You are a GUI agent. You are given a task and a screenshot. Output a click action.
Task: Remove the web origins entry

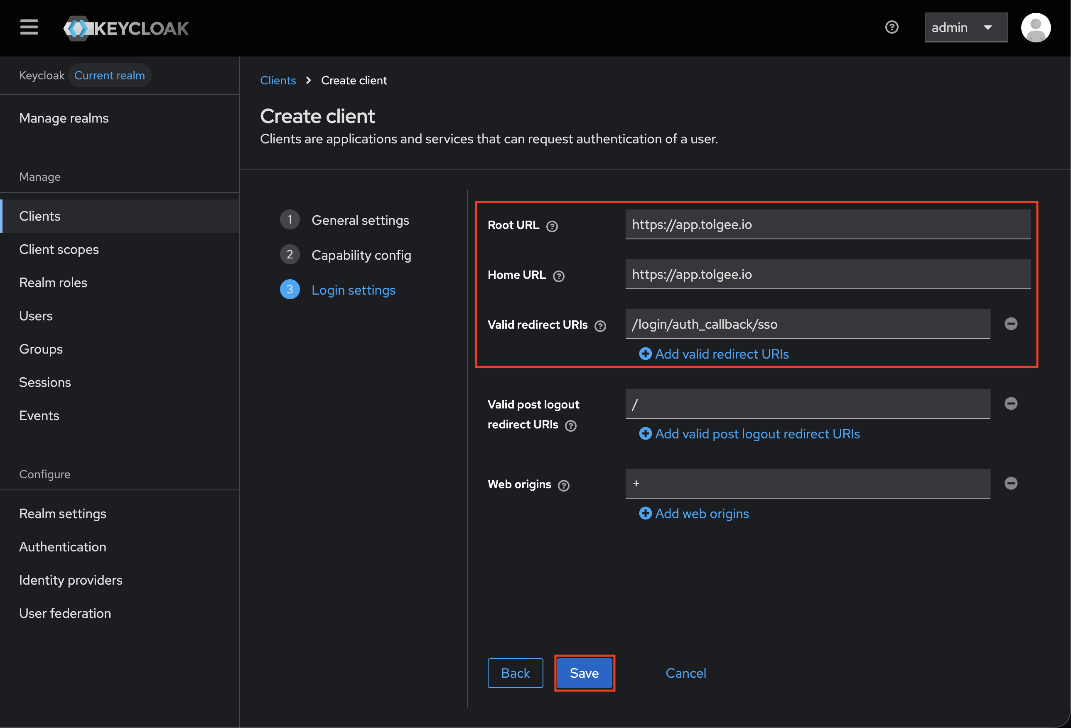[x=1011, y=483]
